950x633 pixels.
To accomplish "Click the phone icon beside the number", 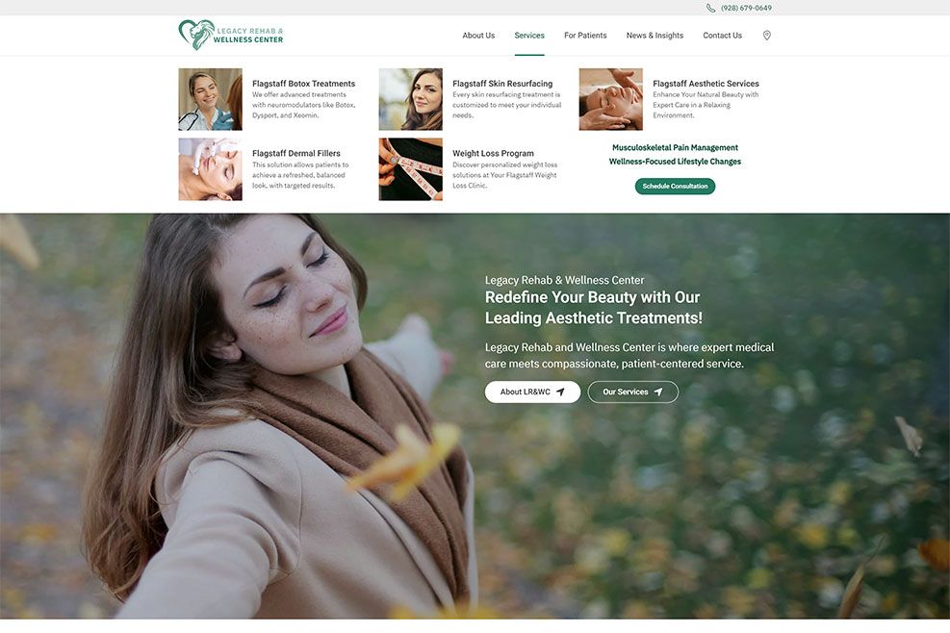I will [x=710, y=8].
